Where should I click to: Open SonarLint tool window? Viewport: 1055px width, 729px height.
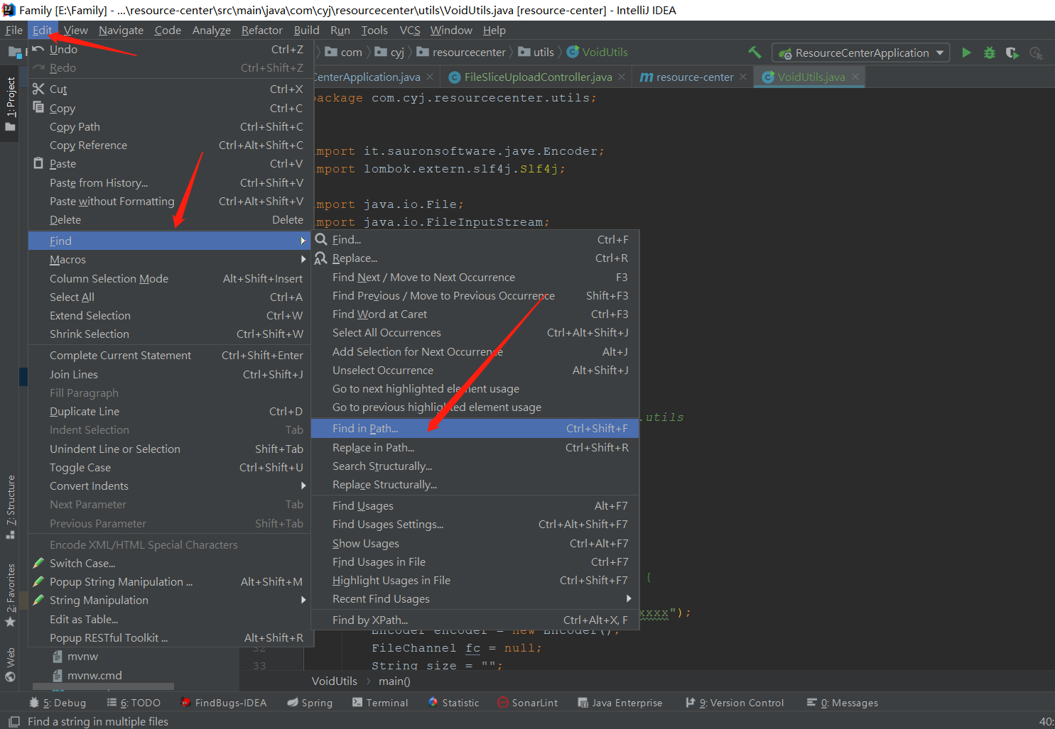point(528,703)
